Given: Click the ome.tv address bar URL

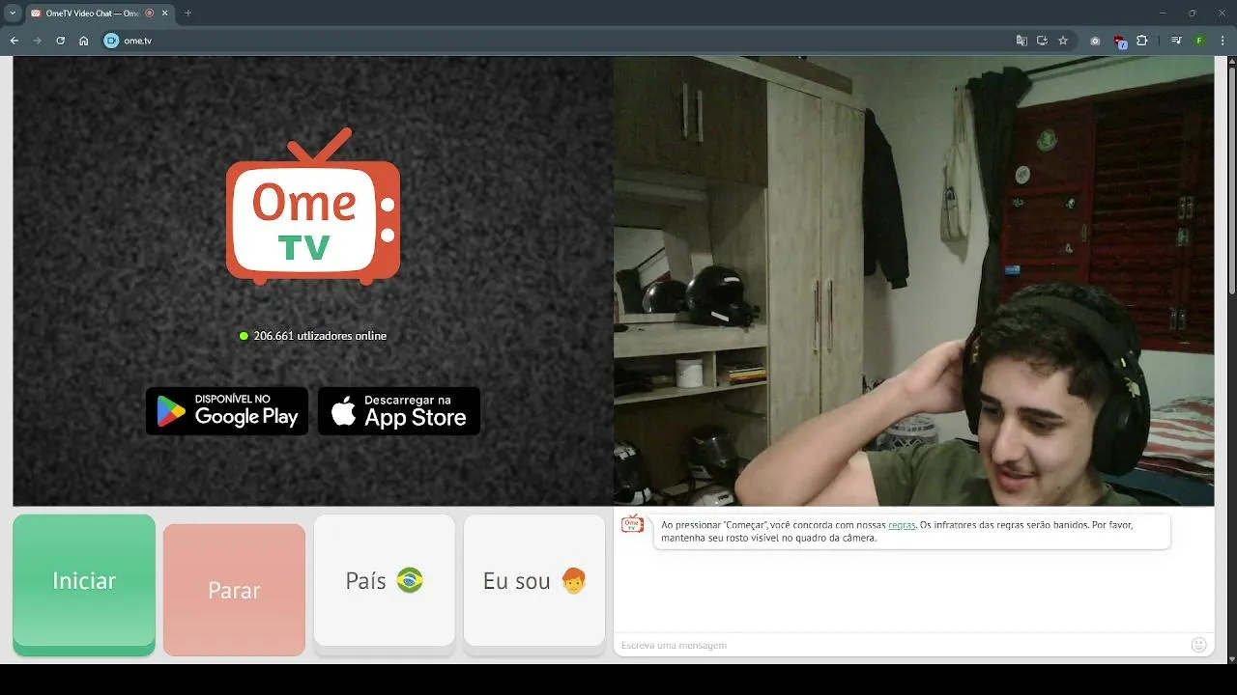Looking at the screenshot, I should 137,41.
